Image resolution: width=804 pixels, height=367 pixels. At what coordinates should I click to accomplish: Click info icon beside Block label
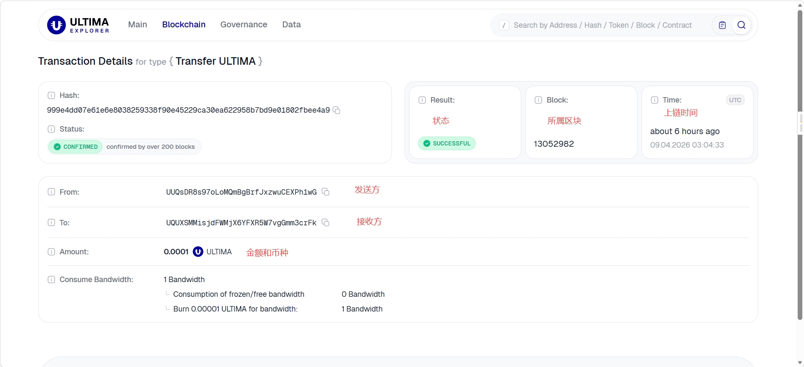[x=538, y=100]
